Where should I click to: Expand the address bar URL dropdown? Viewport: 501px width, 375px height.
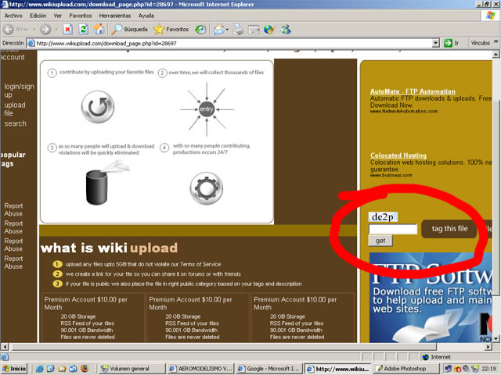(435, 43)
